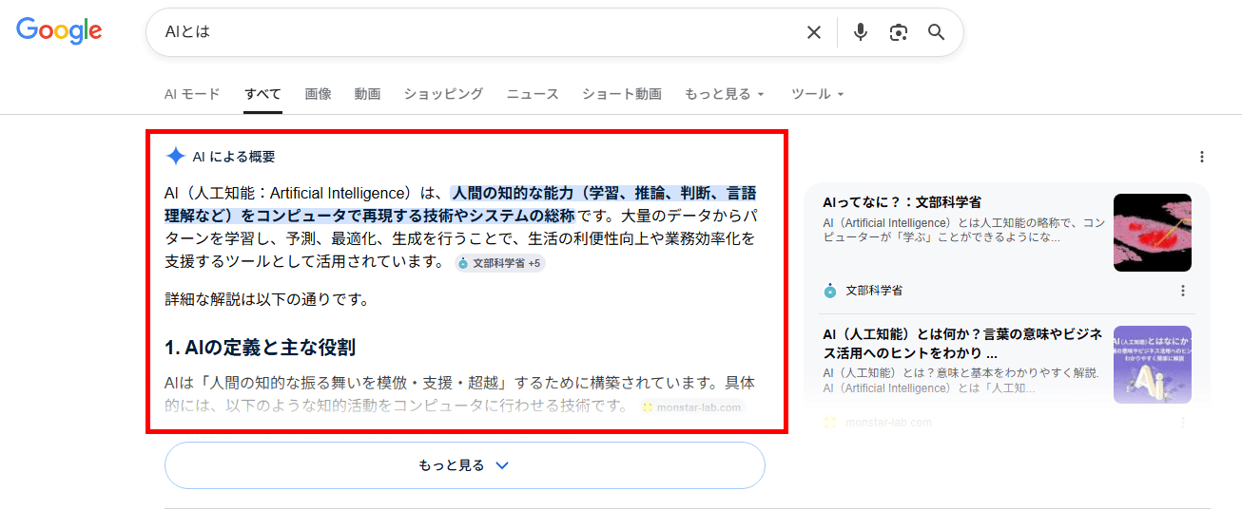
Task: Select the すべて tab
Action: [x=262, y=94]
